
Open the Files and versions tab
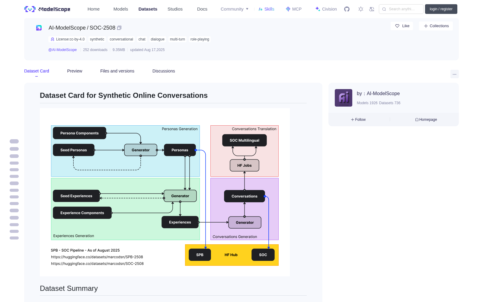click(117, 71)
